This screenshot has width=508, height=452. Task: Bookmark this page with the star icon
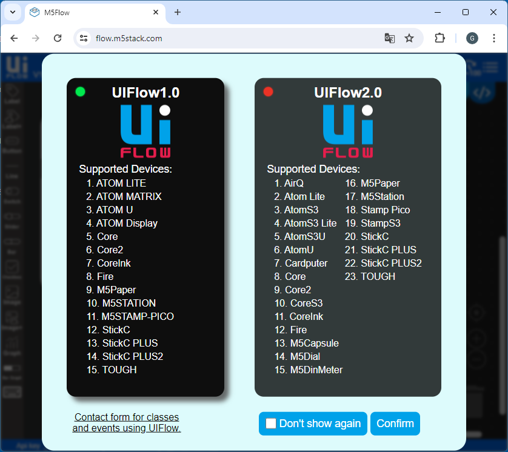(x=409, y=38)
